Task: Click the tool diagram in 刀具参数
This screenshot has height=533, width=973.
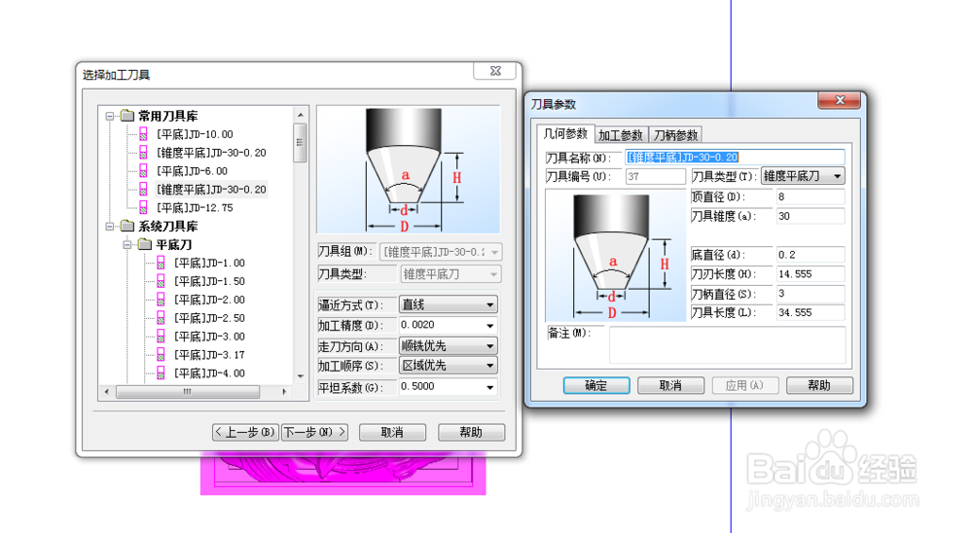Action: tap(616, 255)
